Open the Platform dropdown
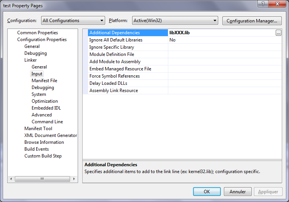 tap(175, 21)
